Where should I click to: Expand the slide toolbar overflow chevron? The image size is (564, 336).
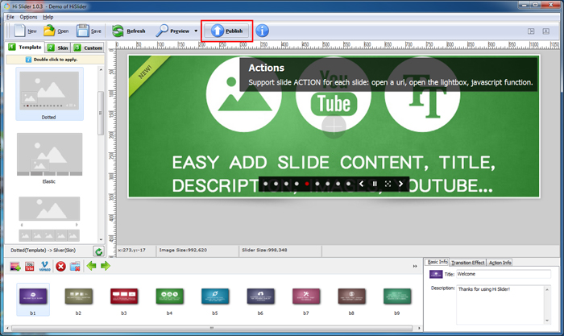[x=415, y=266]
